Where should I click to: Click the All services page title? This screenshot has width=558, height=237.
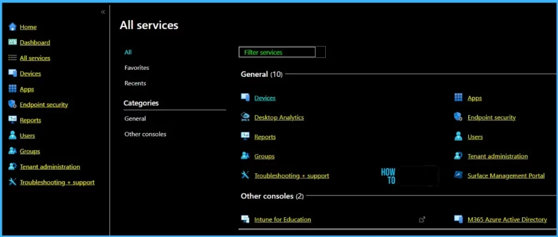(149, 25)
